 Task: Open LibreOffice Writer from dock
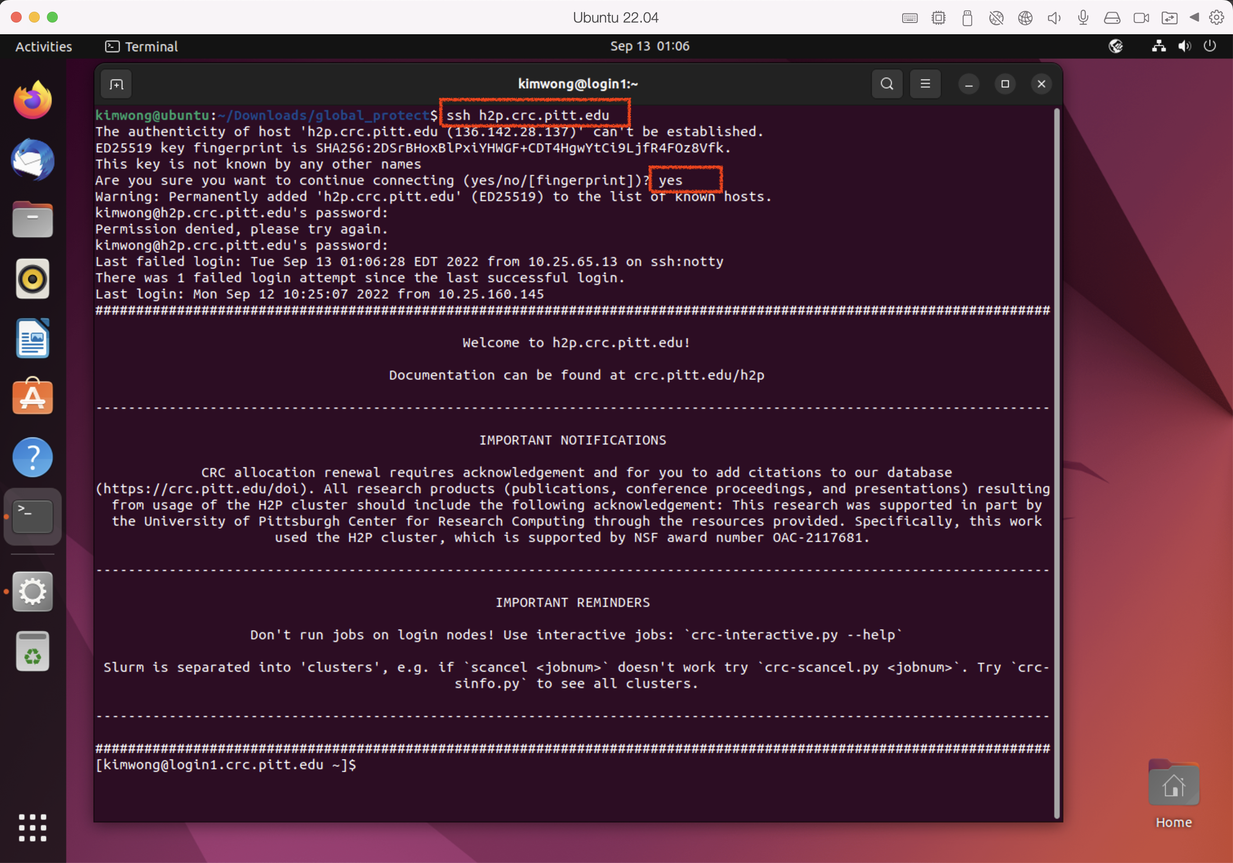click(x=33, y=339)
